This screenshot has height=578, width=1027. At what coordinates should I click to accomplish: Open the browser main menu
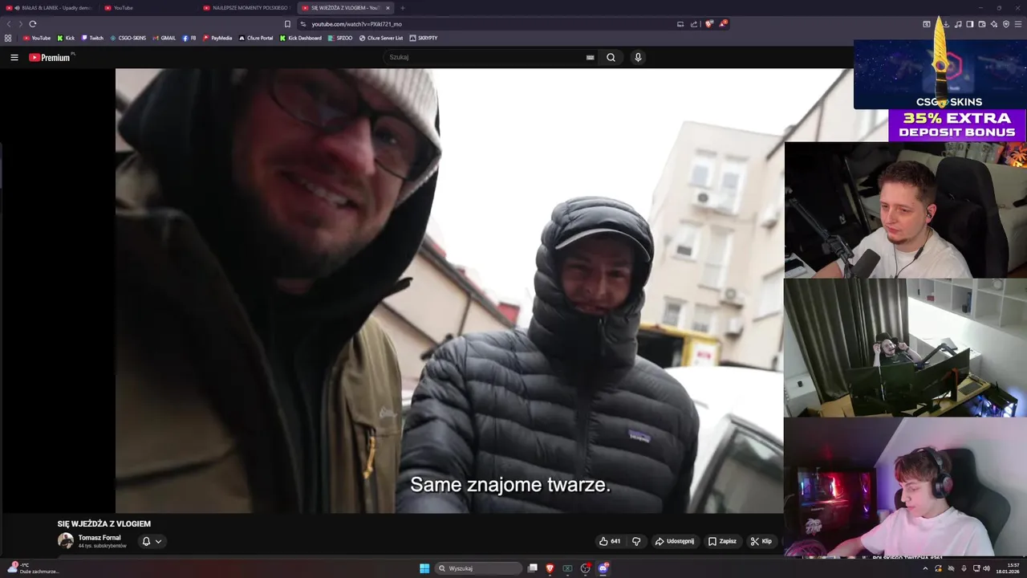1018,24
